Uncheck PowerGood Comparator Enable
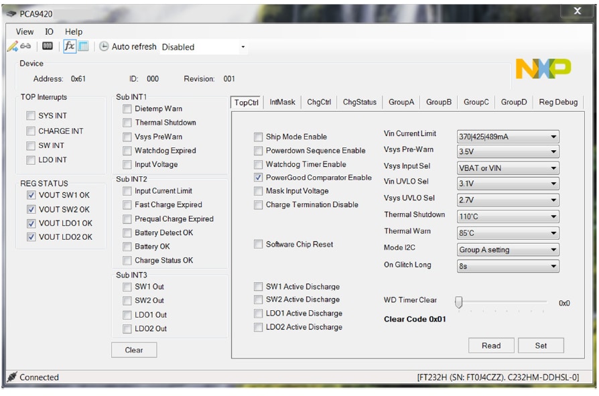Viewport: 599px width, 396px height. click(259, 178)
